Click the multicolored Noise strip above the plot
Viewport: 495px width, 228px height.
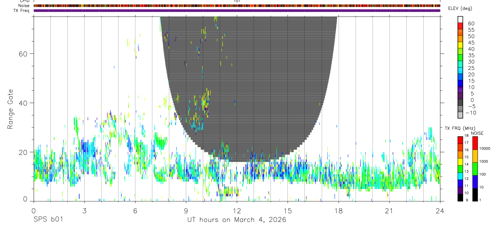[x=237, y=6]
